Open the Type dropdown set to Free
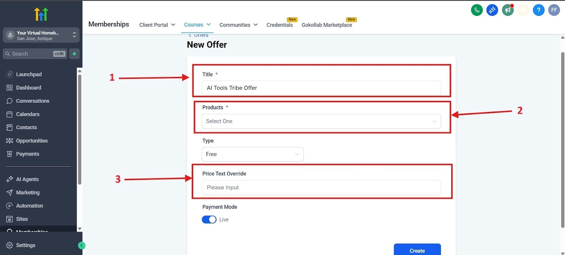Screen dimensions: 565x255 tap(252, 154)
